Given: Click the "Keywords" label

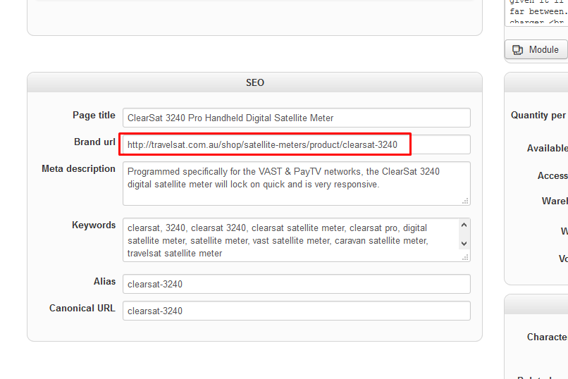Looking at the screenshot, I should [94, 225].
